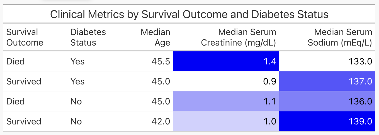
Task: Click the Median Serum Sodium header
Action: point(340,37)
